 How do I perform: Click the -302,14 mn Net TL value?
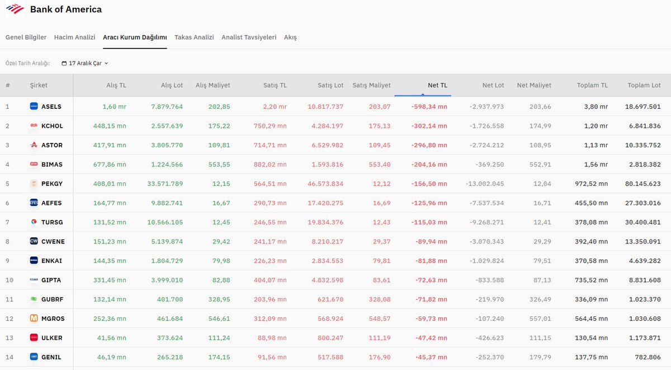(429, 126)
